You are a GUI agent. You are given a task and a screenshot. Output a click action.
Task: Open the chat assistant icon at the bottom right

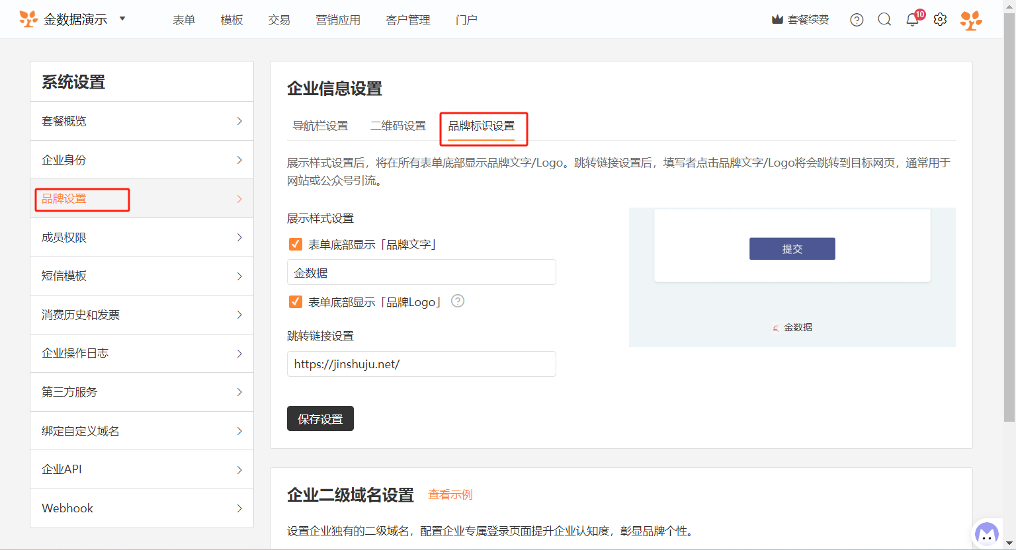click(x=986, y=533)
